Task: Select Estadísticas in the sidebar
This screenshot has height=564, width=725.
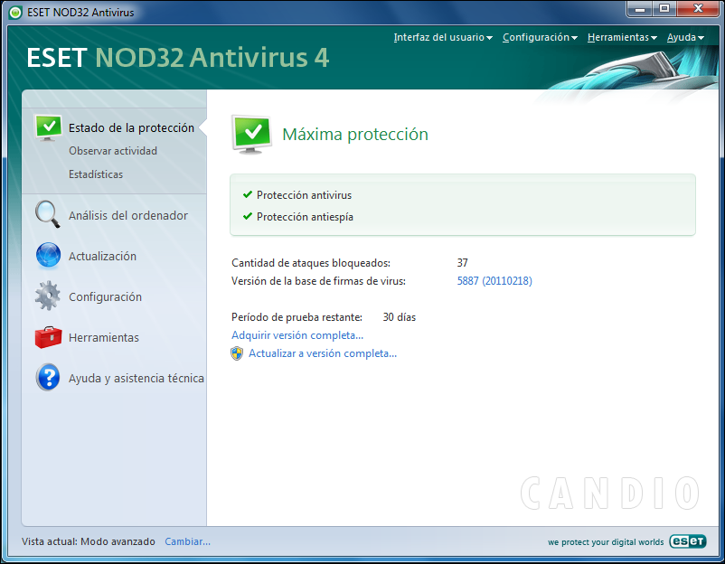Action: pos(96,174)
